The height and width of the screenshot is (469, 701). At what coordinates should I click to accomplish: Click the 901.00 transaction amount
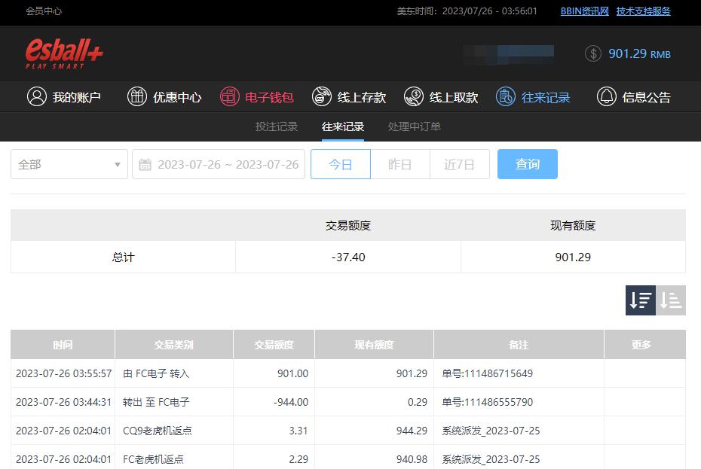(x=292, y=373)
